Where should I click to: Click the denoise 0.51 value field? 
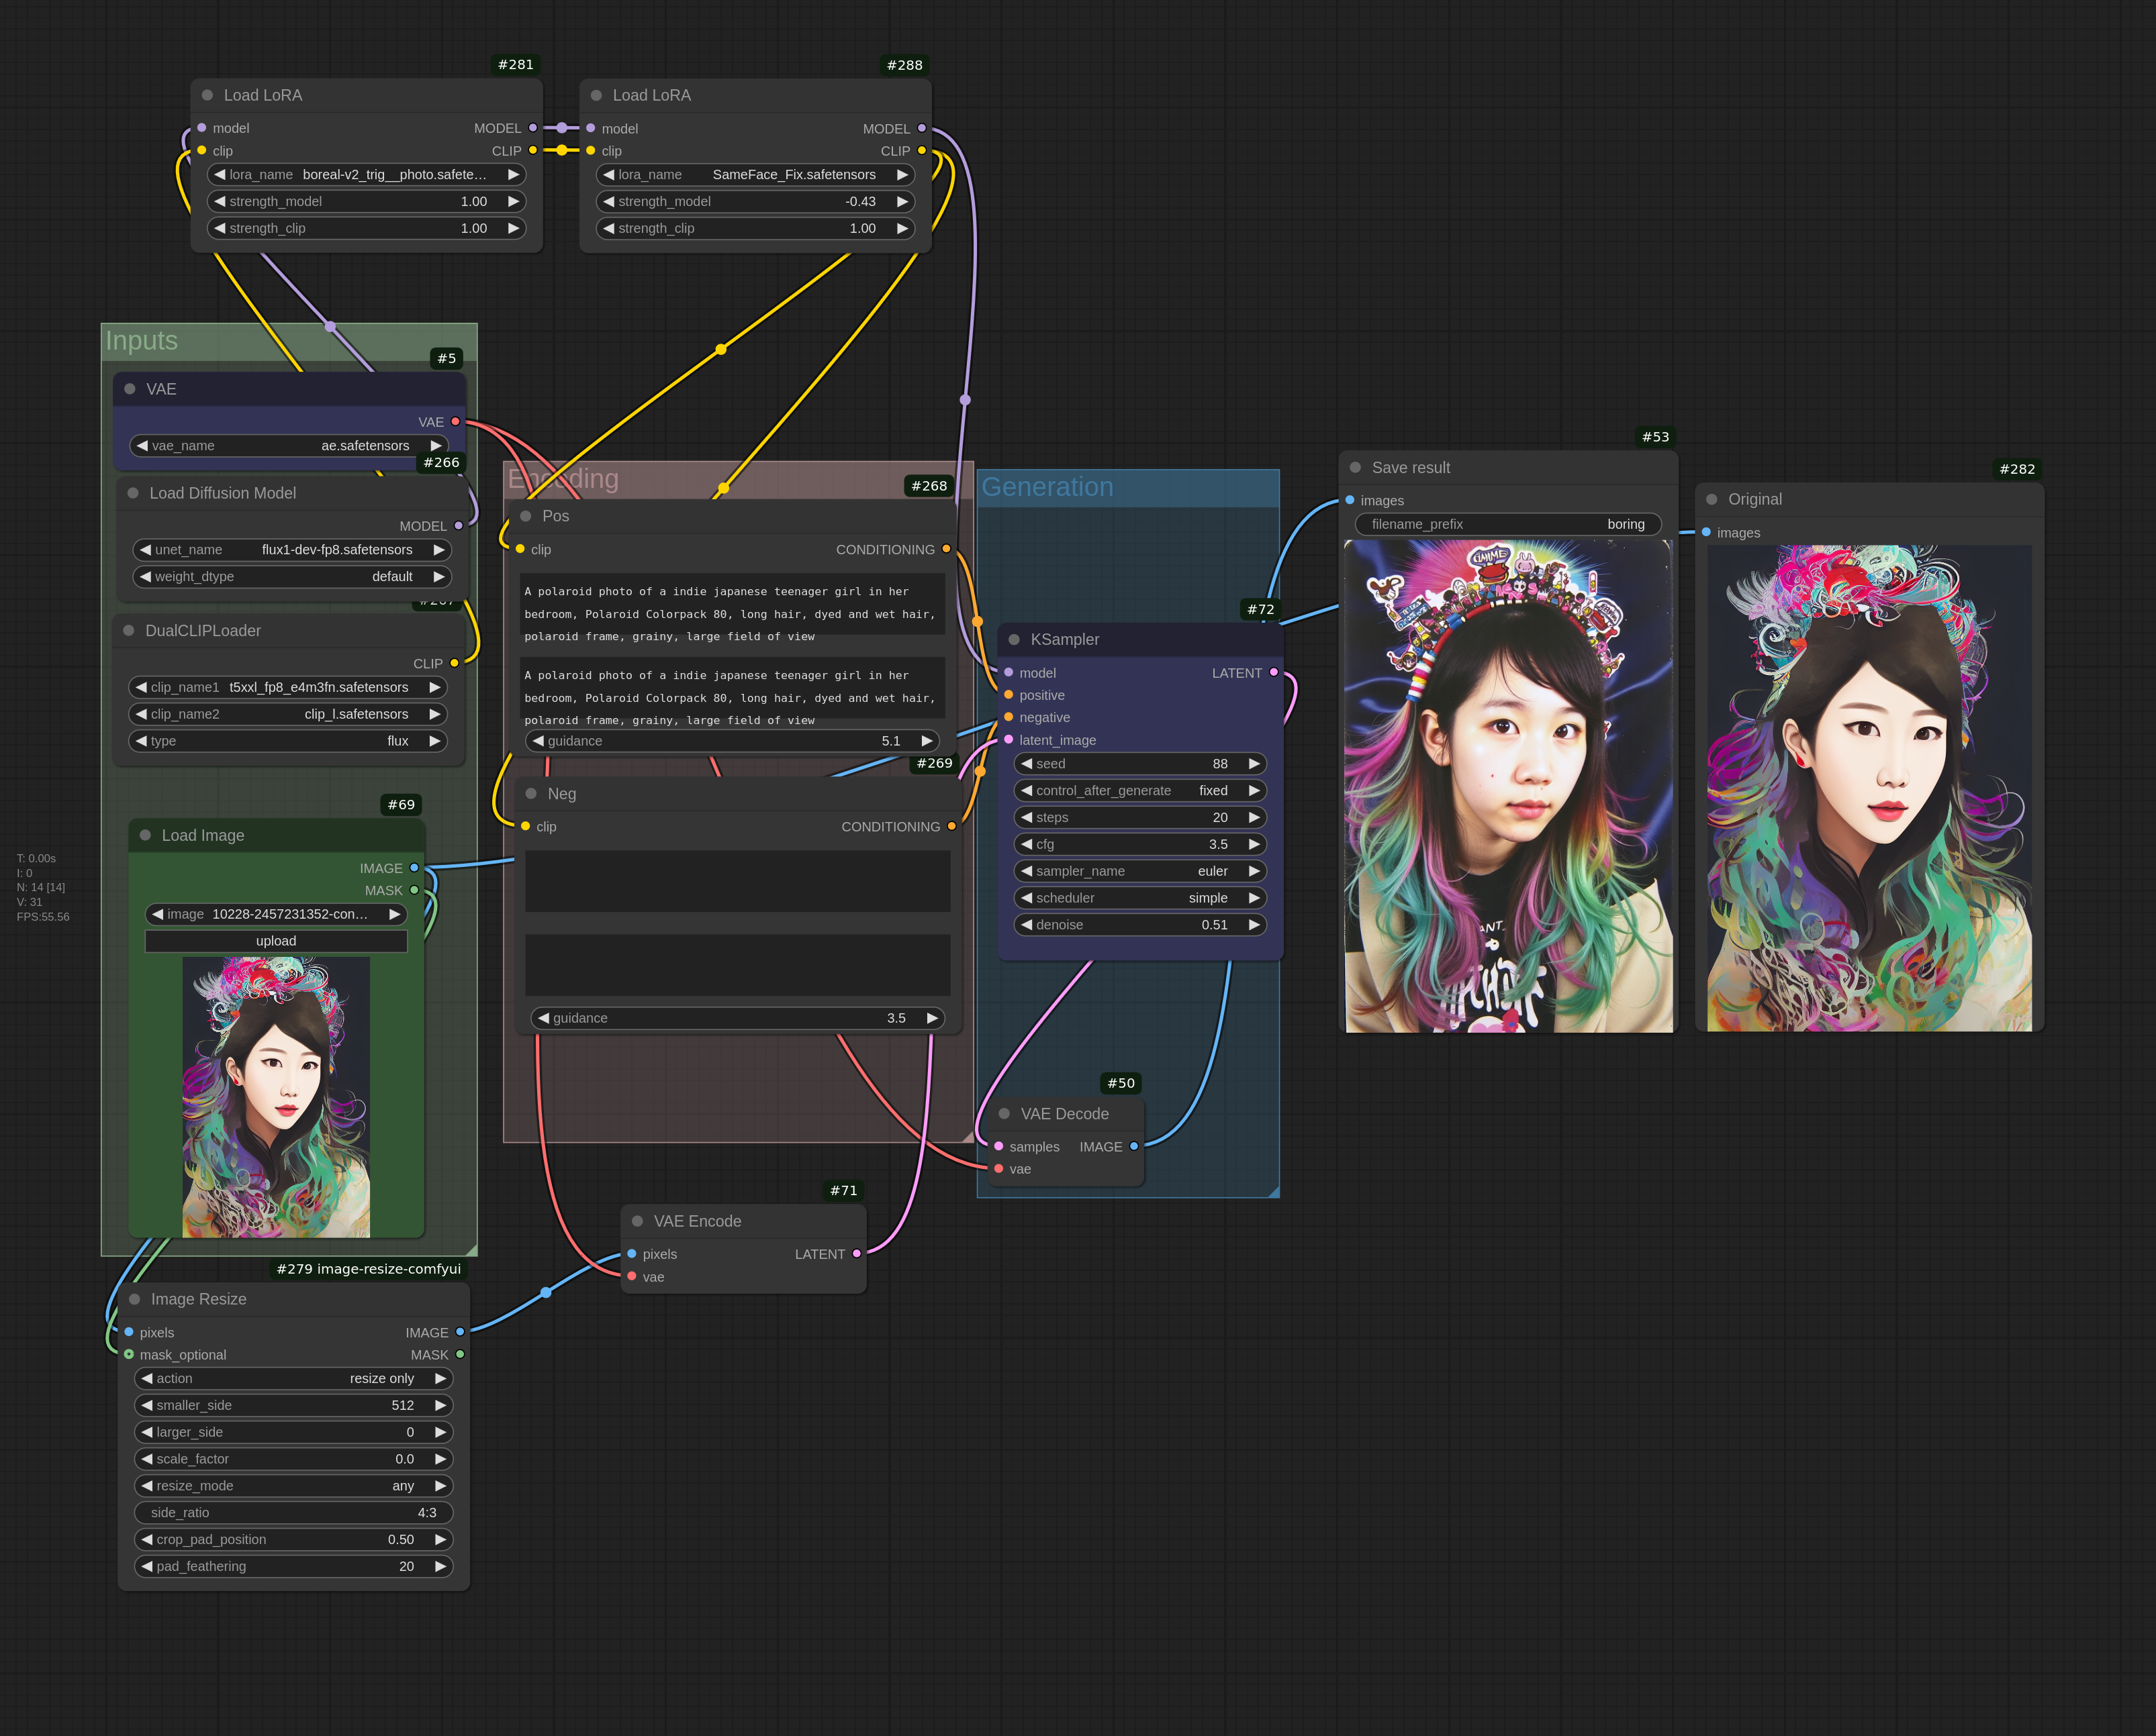1139,925
